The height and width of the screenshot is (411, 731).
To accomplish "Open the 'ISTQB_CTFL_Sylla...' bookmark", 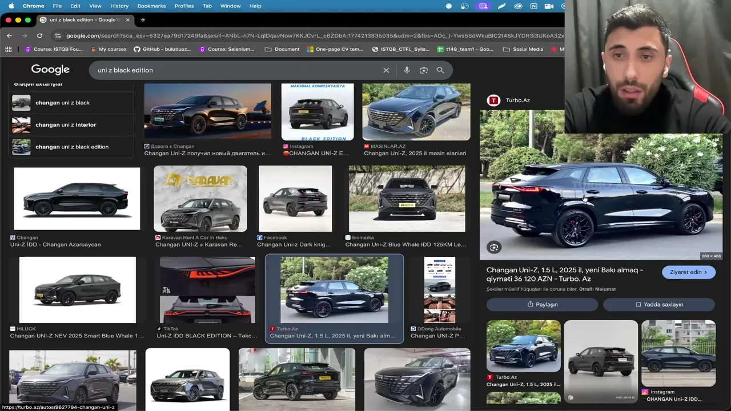I will pos(400,49).
